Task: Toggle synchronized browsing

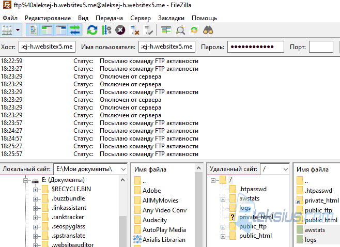Action: coord(194,30)
